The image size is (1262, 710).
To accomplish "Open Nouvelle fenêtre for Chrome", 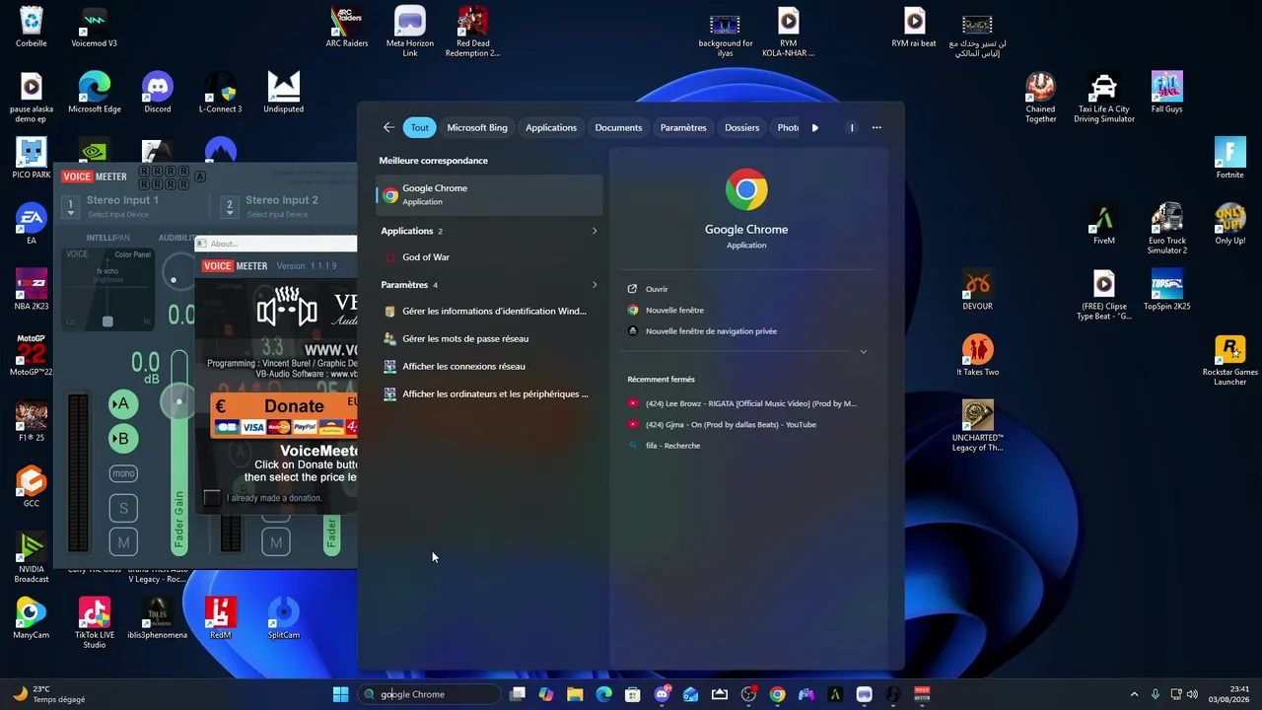I will point(674,310).
